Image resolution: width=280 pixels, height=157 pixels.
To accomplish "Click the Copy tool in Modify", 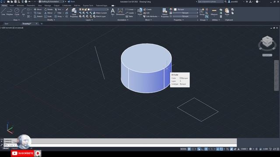I will [x=38, y=13].
